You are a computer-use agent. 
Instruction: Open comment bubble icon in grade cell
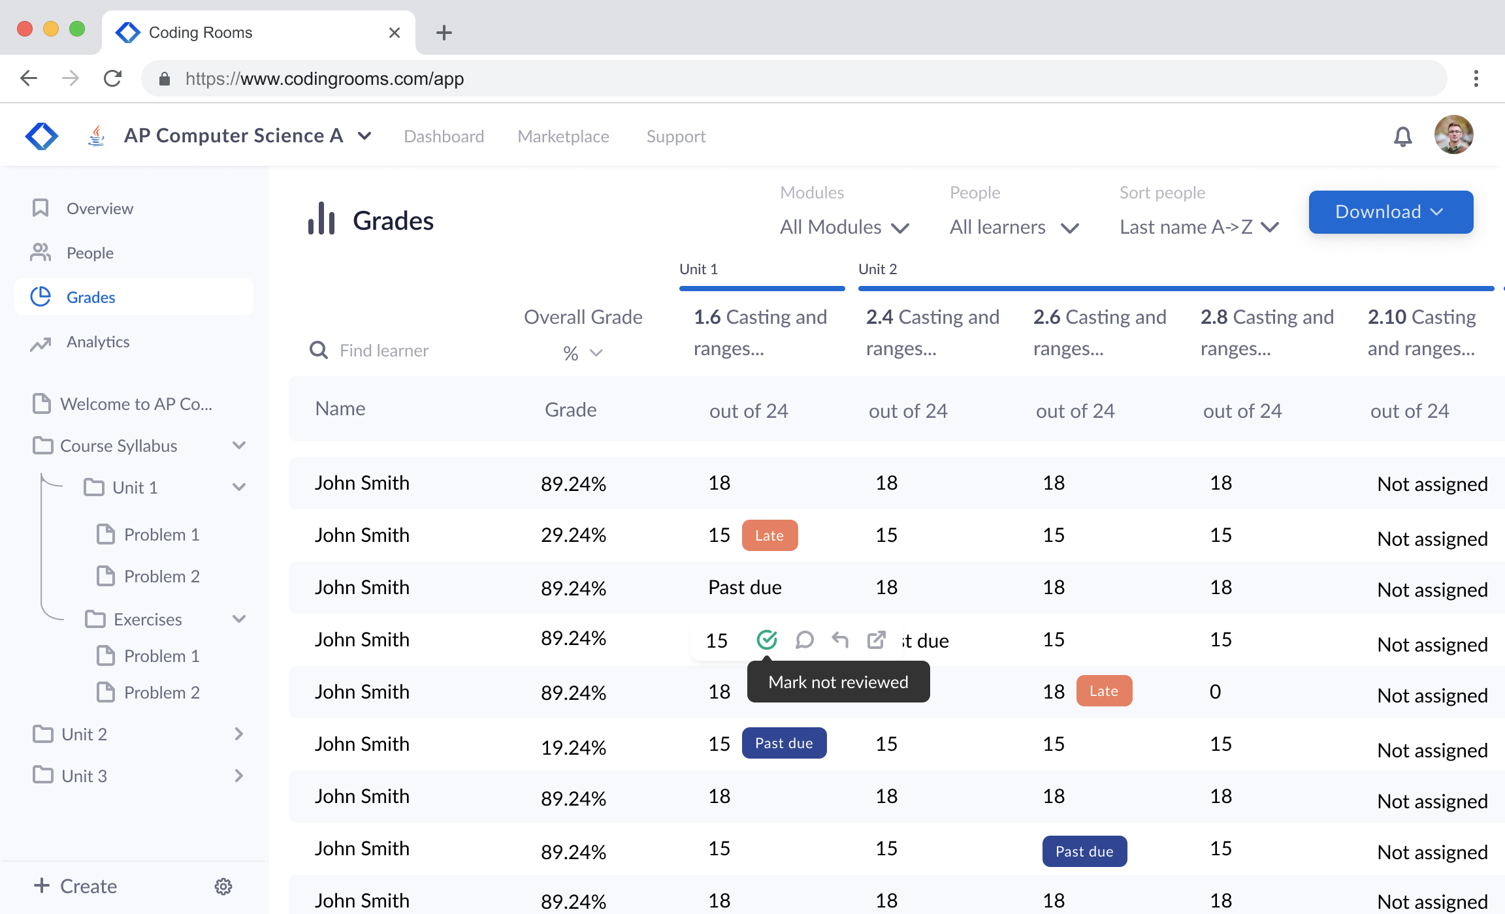[804, 640]
